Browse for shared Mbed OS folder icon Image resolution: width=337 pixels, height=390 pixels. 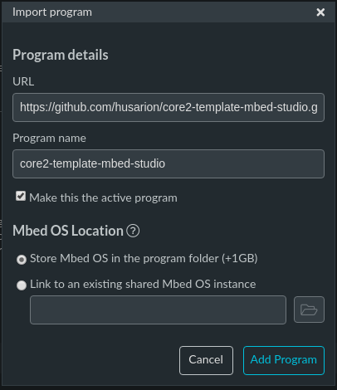click(x=309, y=310)
